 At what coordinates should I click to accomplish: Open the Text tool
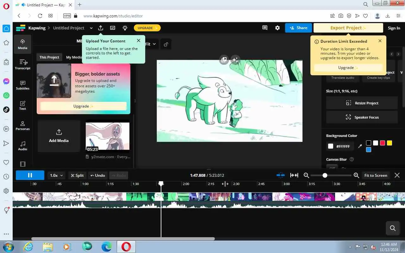22,105
